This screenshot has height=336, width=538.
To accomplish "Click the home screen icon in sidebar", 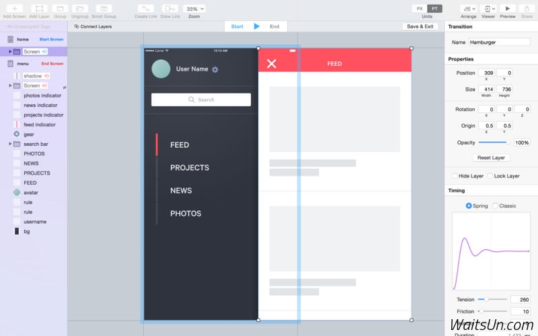I will 10,40.
